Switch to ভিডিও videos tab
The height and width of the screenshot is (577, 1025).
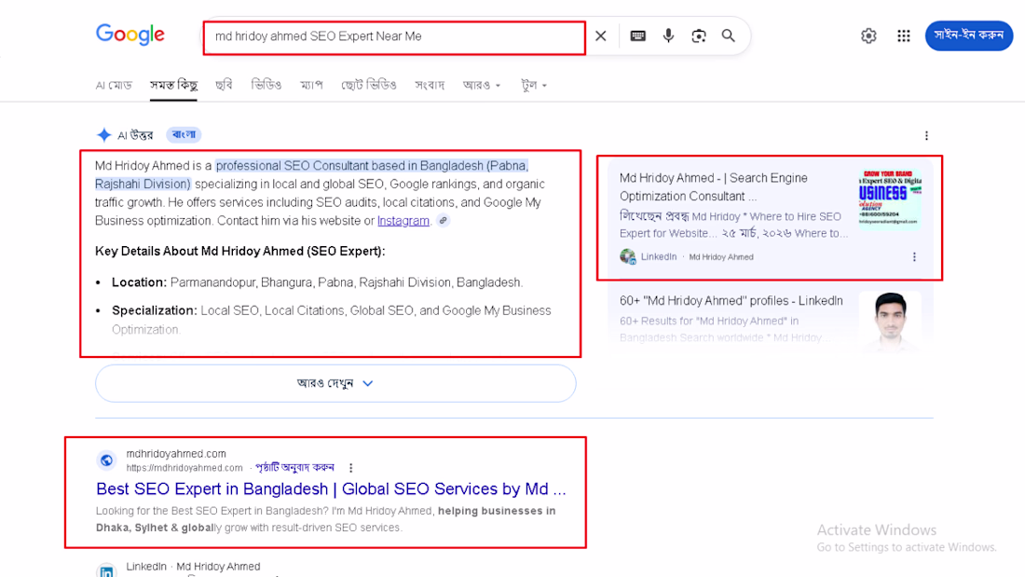(266, 85)
